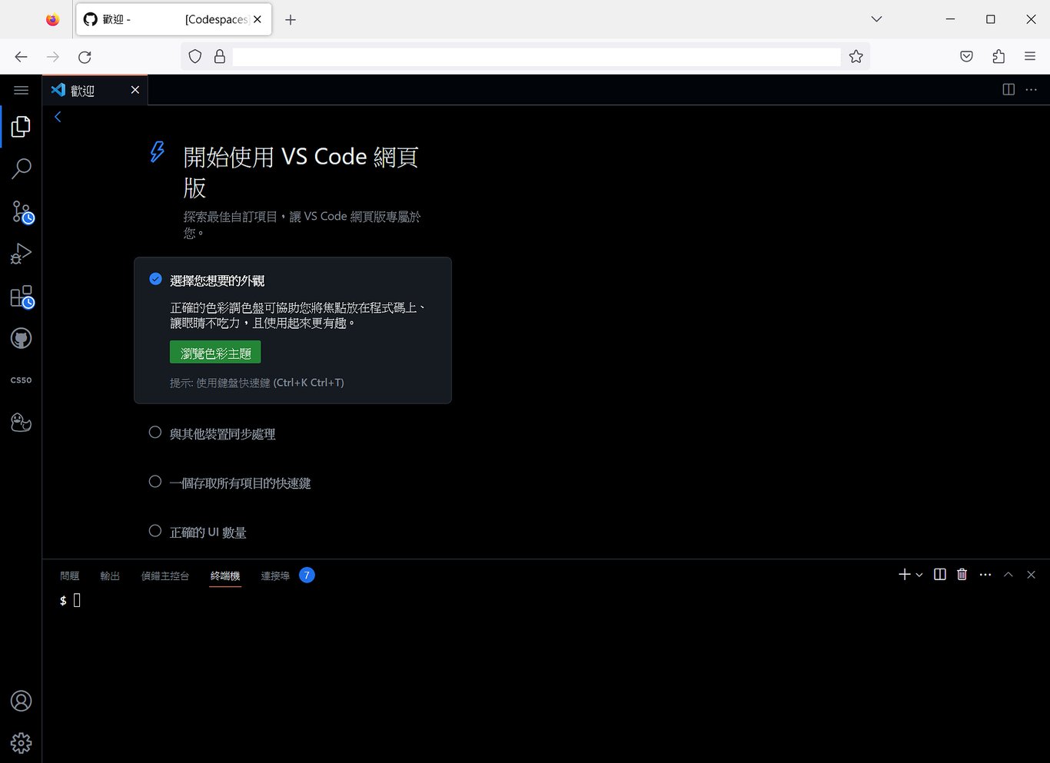Open the CS50 rubber duck chat
This screenshot has width=1050, height=763.
tap(21, 422)
